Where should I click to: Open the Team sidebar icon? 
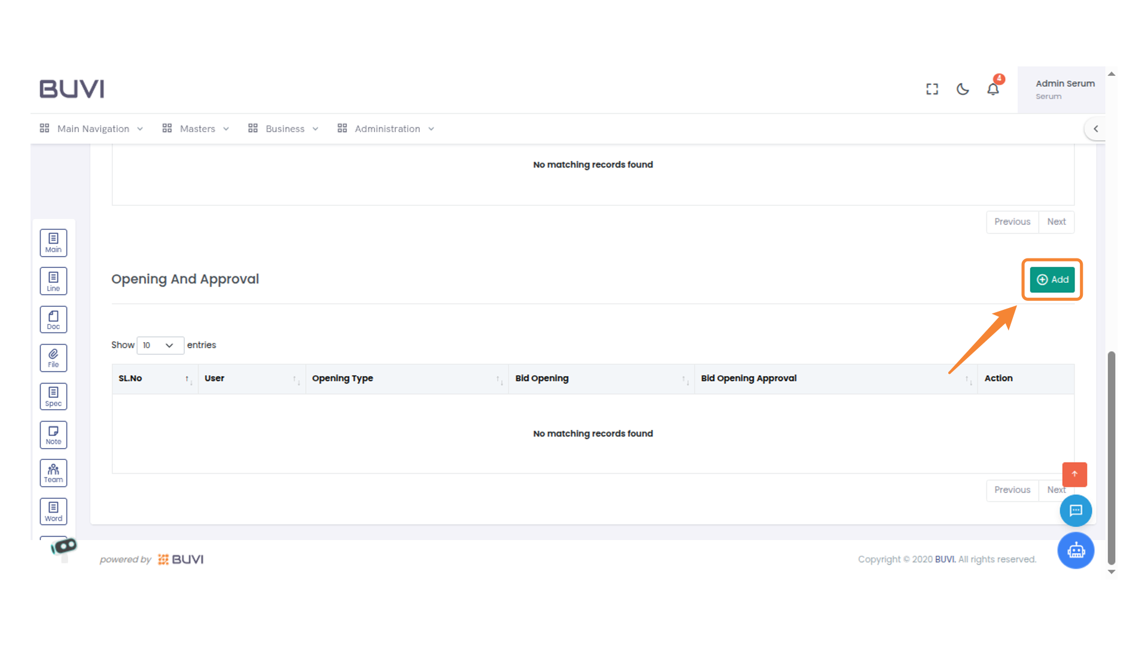[53, 473]
